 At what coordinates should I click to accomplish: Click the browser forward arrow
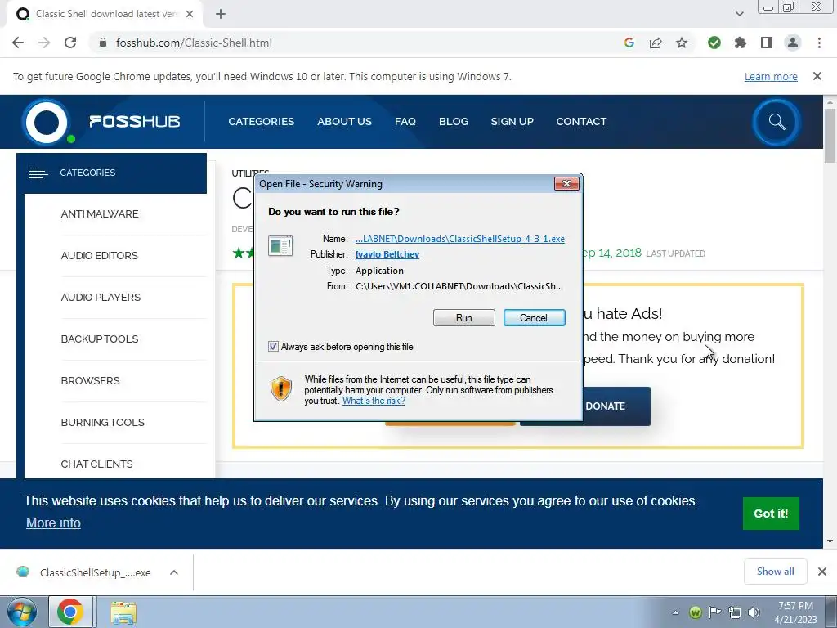pyautogui.click(x=44, y=43)
